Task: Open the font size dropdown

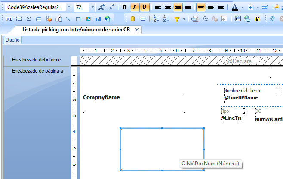Action: (x=92, y=7)
